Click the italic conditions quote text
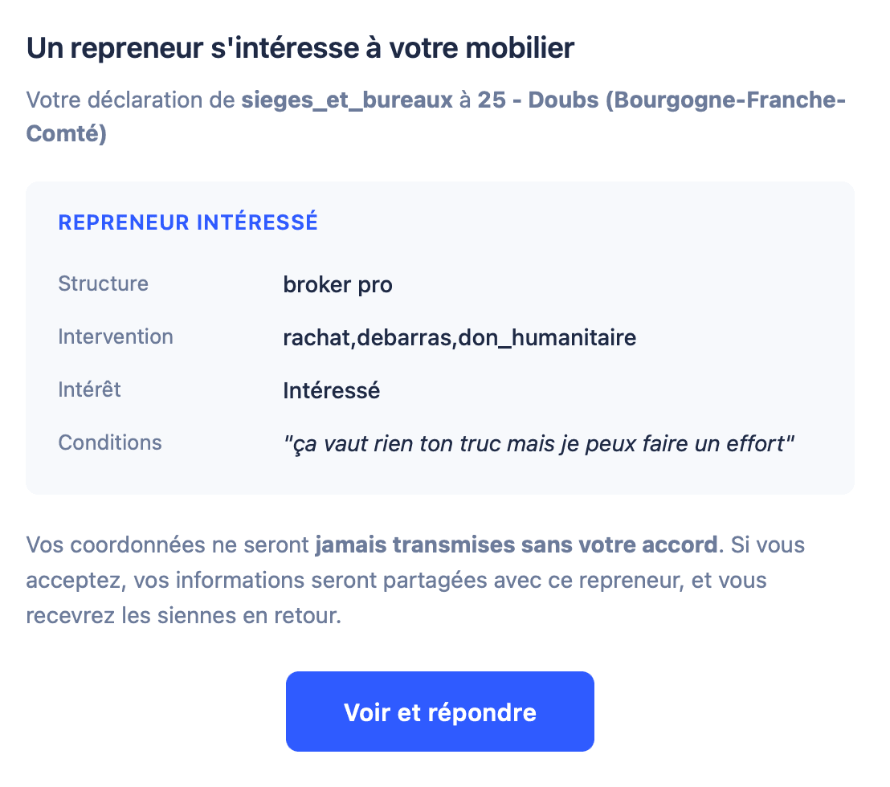This screenshot has width=890, height=787. [x=538, y=443]
